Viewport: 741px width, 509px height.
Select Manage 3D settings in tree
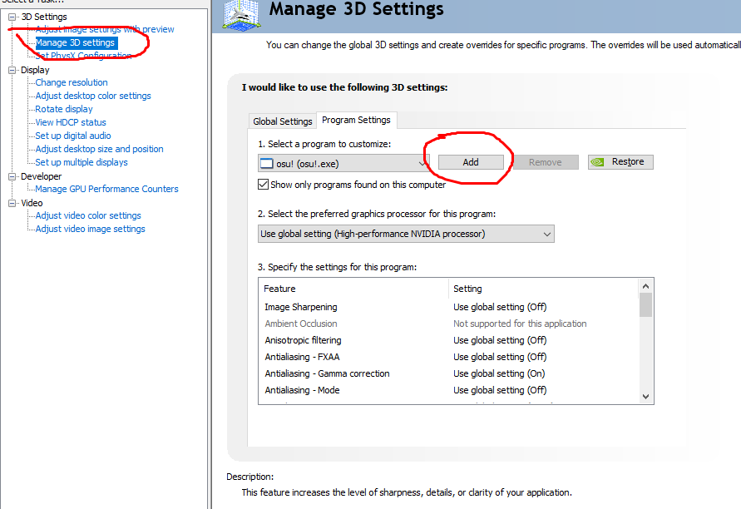pyautogui.click(x=75, y=42)
